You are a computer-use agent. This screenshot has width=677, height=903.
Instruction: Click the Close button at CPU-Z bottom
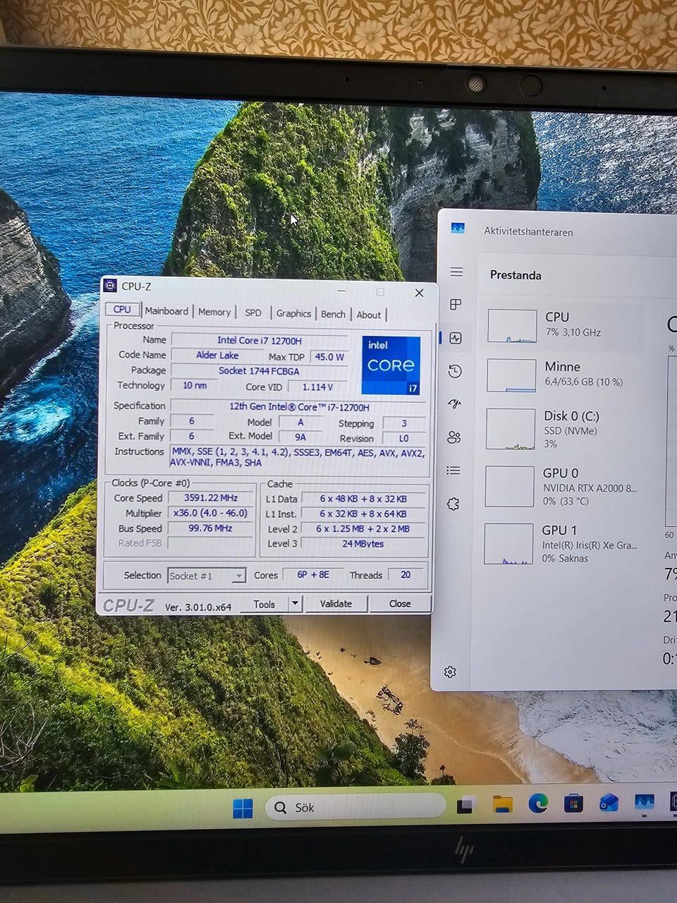point(400,604)
